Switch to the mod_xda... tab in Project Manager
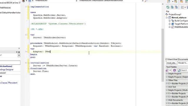This screenshot has width=188, height=106. point(172,63)
